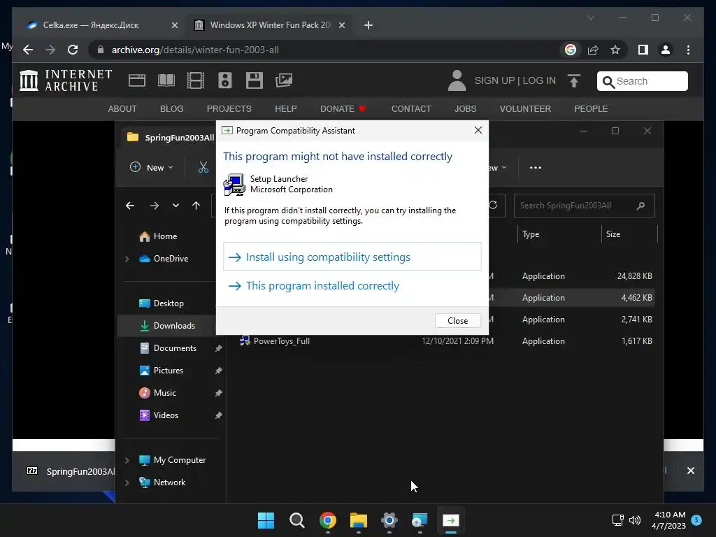Click the Internet Archive search field

click(642, 81)
